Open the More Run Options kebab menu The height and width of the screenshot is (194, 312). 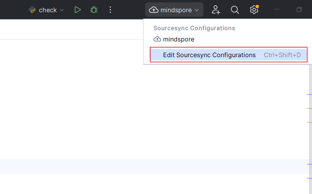pos(110,10)
